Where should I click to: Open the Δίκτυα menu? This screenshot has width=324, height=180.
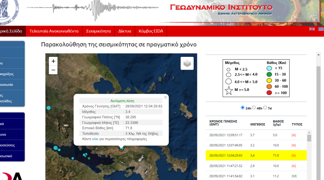point(124,31)
